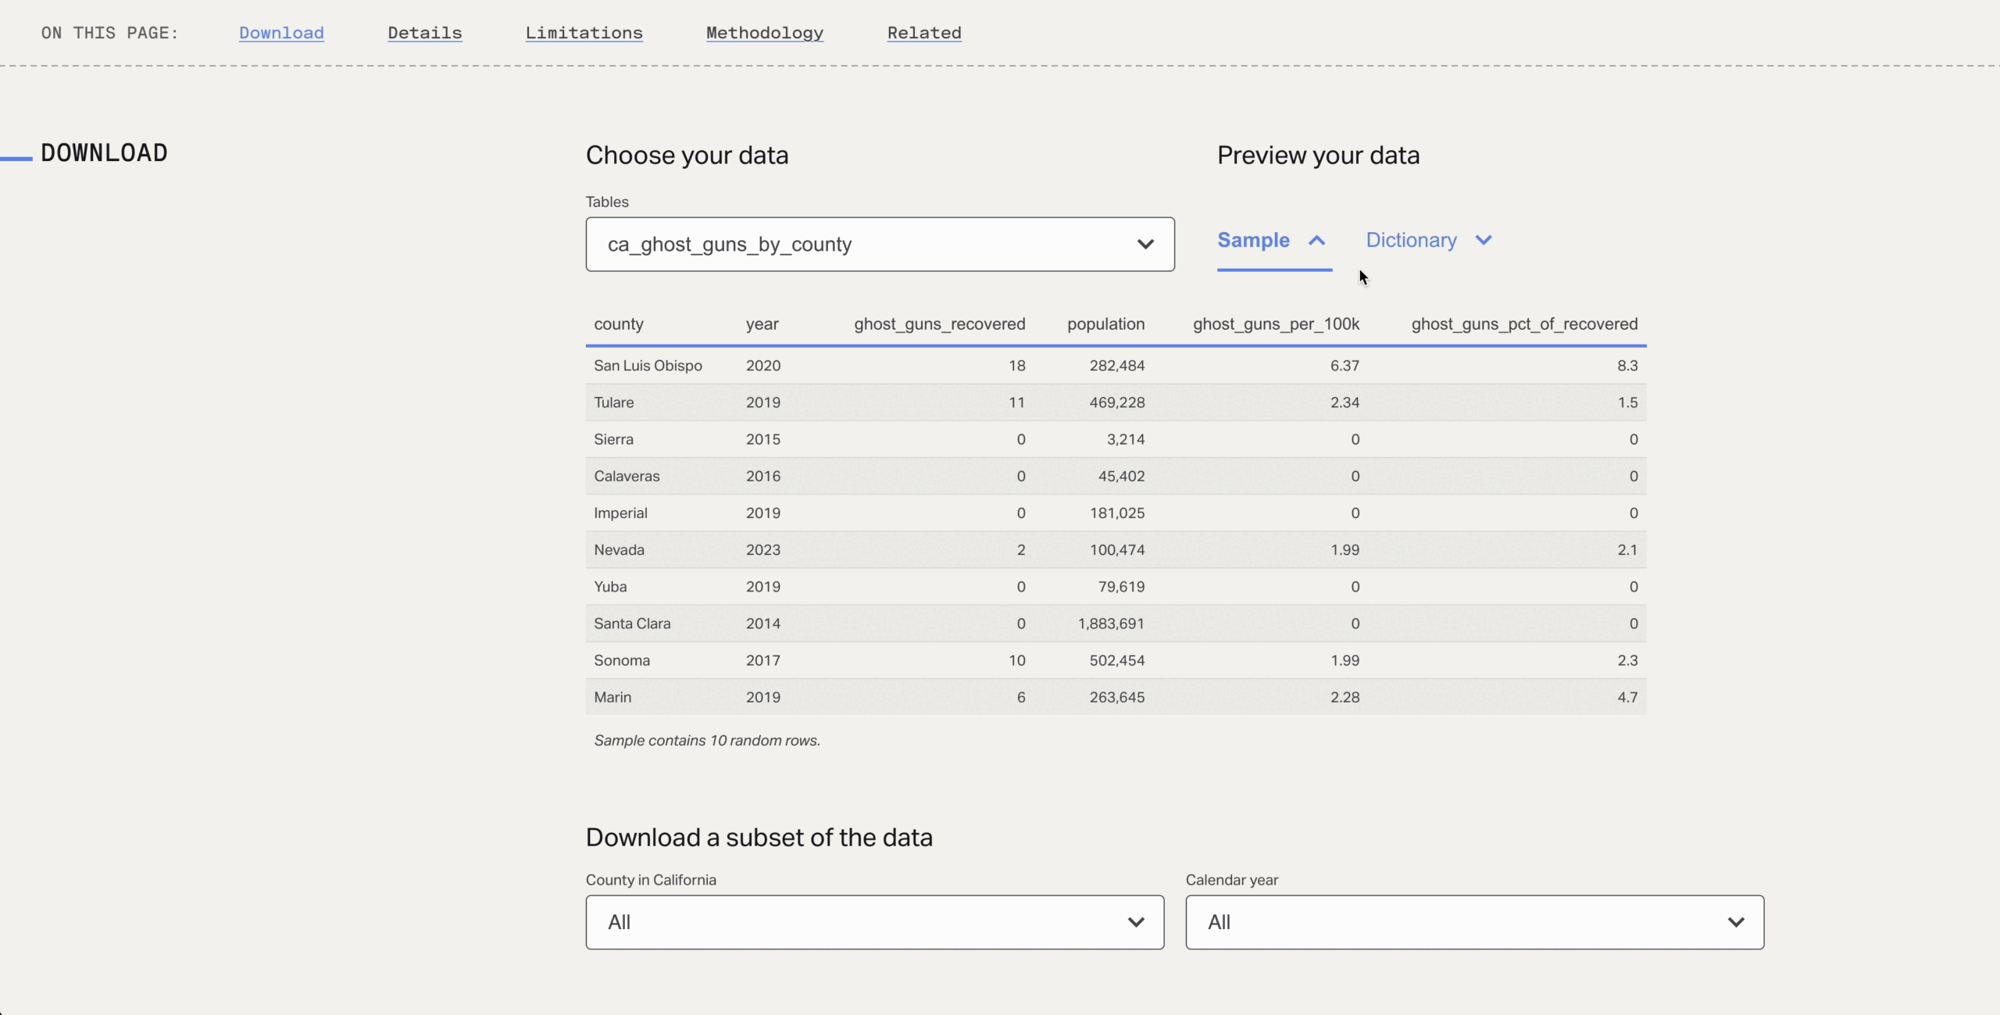Viewport: 2000px width, 1015px height.
Task: Click the per-100k value 2.28
Action: pyautogui.click(x=1345, y=697)
